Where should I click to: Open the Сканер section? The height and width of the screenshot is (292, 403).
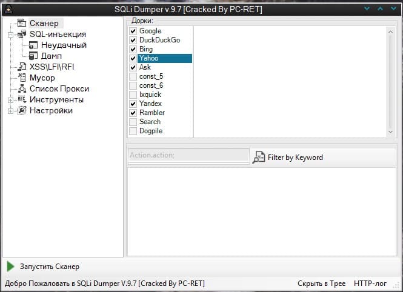[44, 23]
